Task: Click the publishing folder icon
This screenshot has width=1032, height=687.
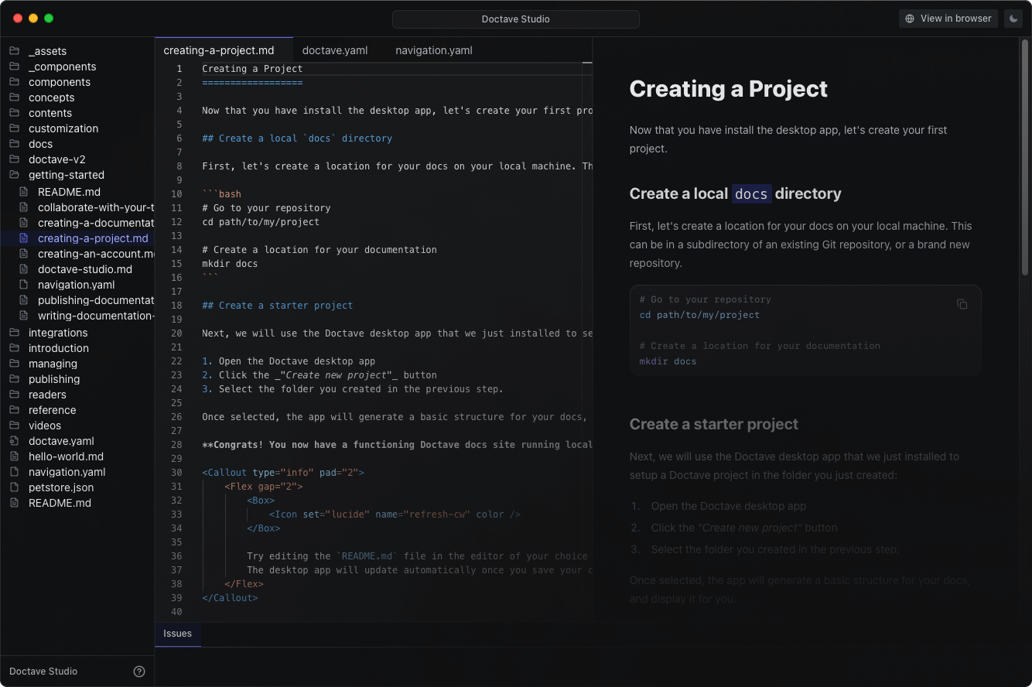Action: click(14, 379)
